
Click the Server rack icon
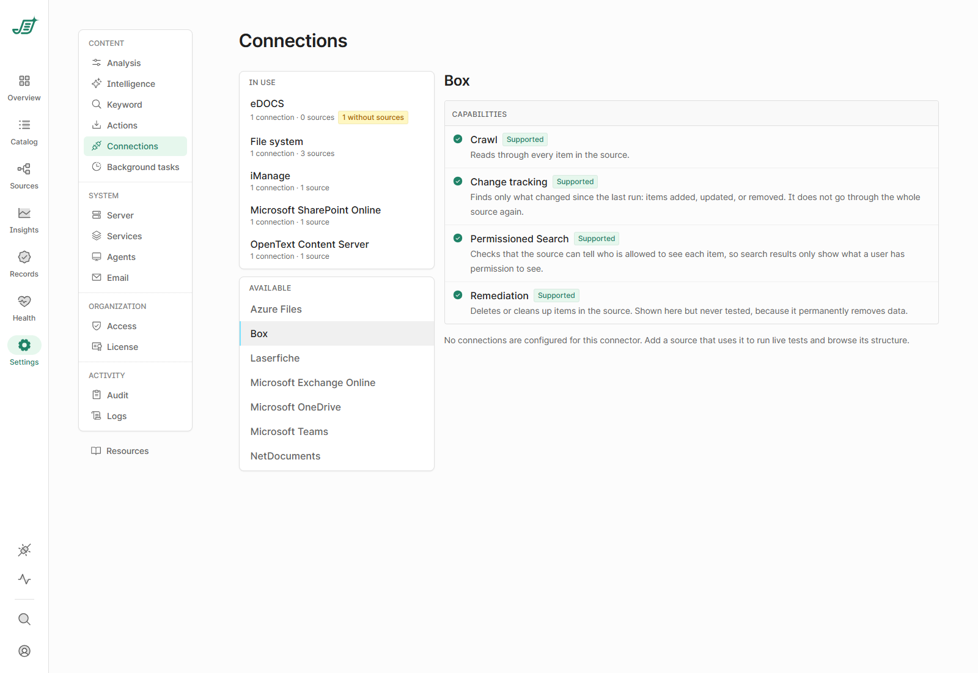point(97,215)
